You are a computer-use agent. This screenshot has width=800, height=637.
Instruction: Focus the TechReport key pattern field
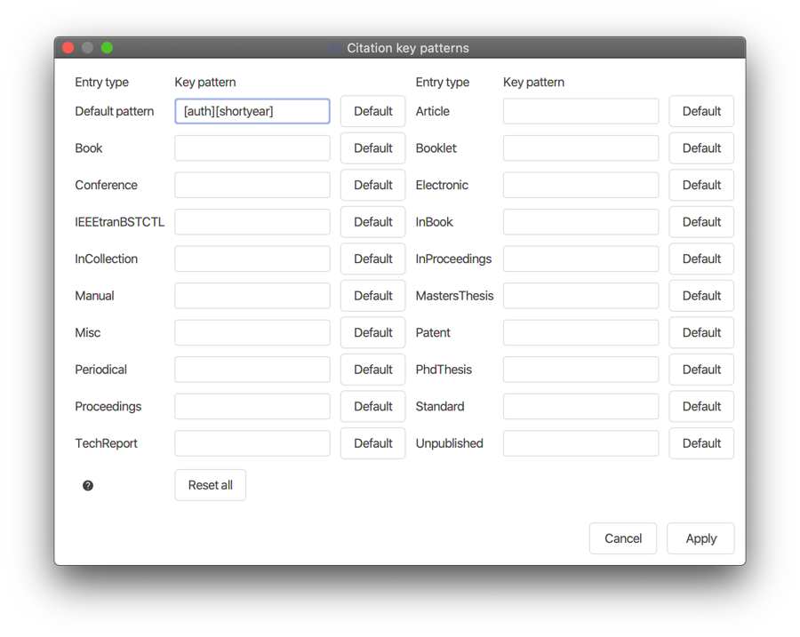point(252,442)
